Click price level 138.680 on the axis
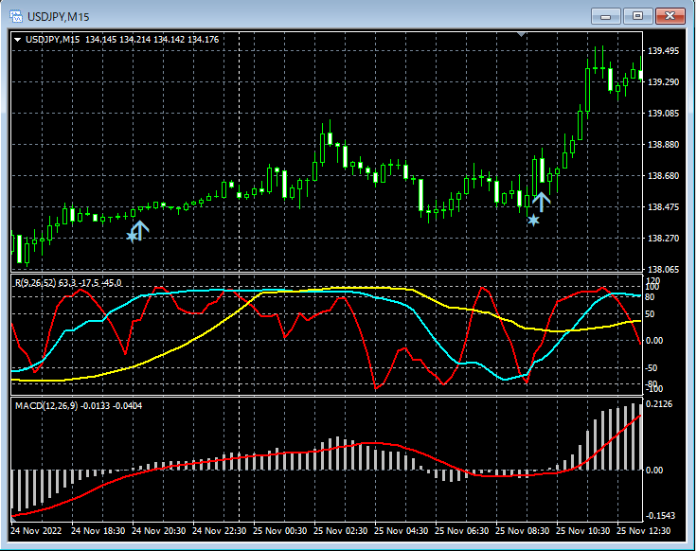The height and width of the screenshot is (551, 697). coord(663,176)
